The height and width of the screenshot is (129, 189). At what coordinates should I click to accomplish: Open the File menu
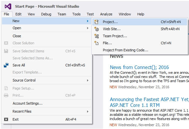coord(6,14)
